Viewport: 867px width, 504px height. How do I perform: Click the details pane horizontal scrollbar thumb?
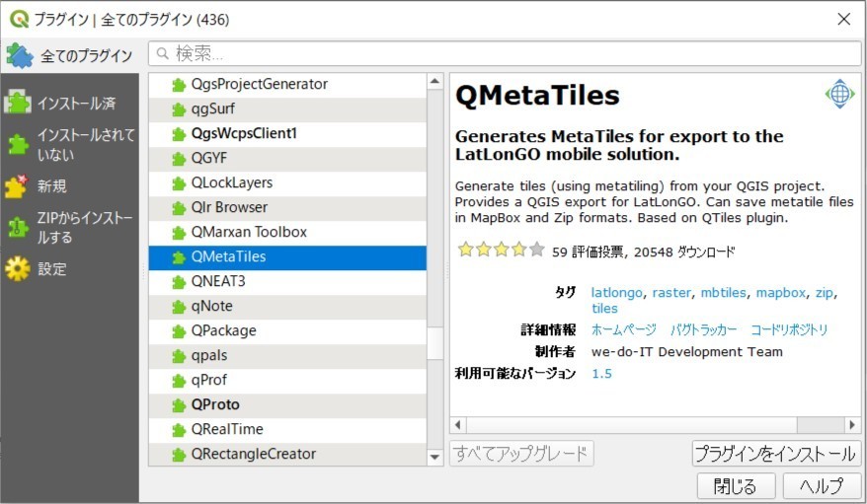(x=632, y=424)
